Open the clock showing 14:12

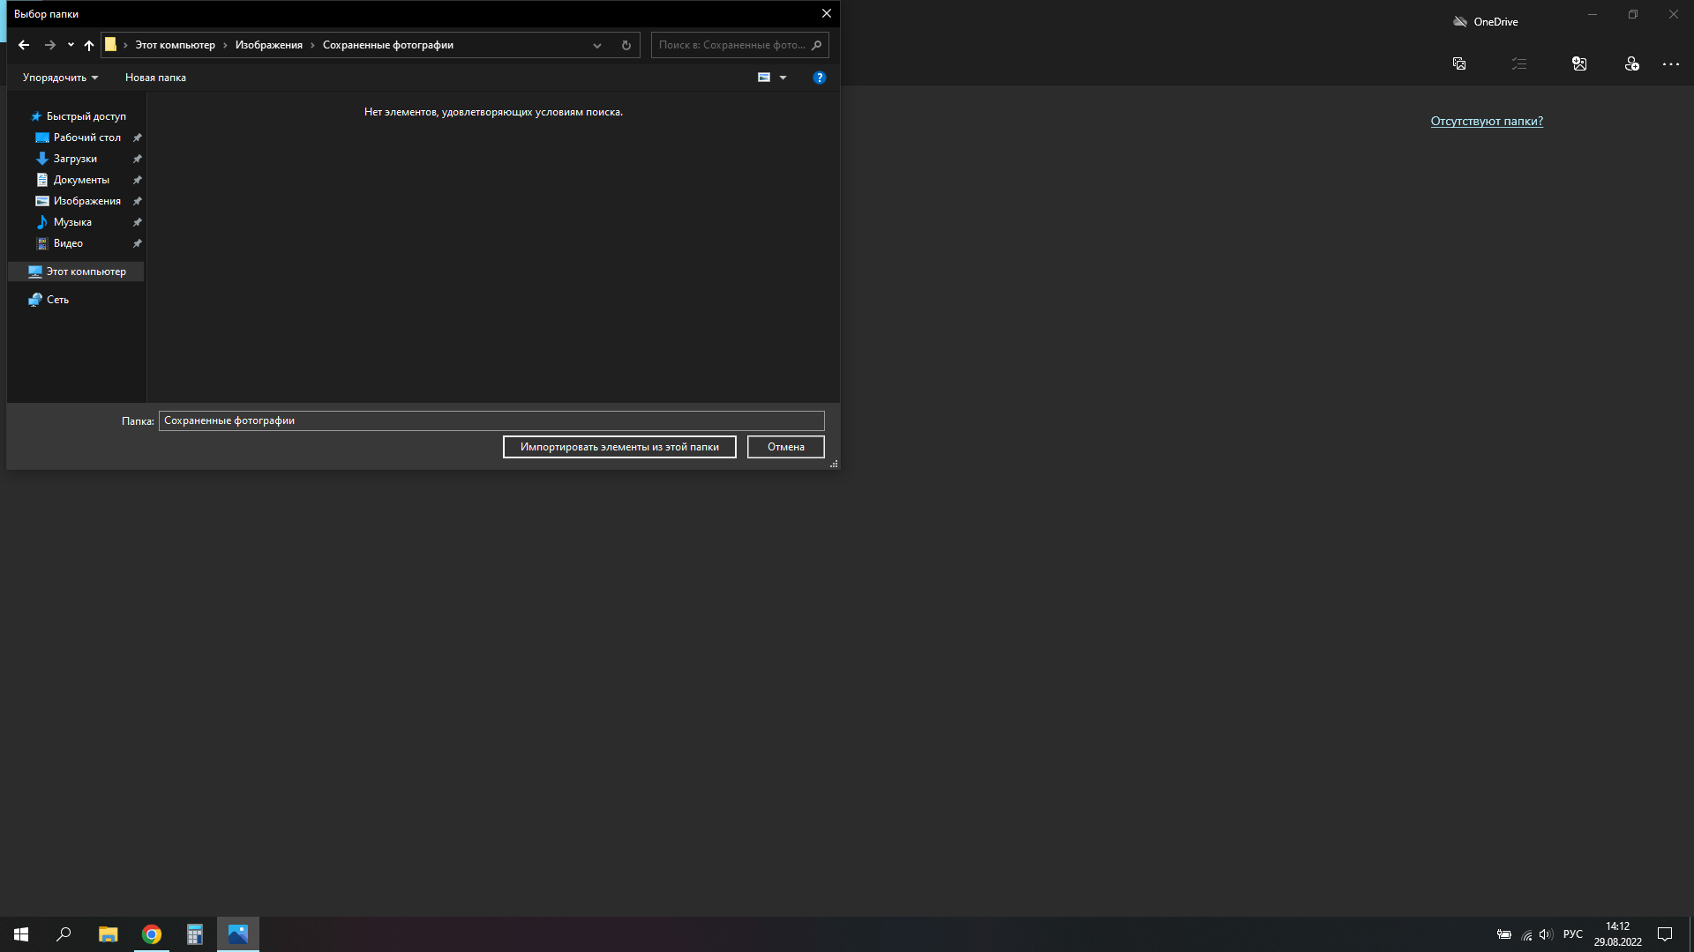[x=1617, y=934]
